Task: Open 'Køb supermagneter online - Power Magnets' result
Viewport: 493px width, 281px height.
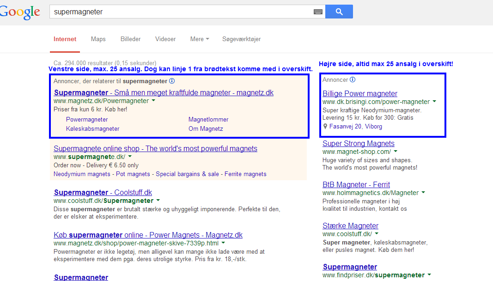Action: pos(148,235)
